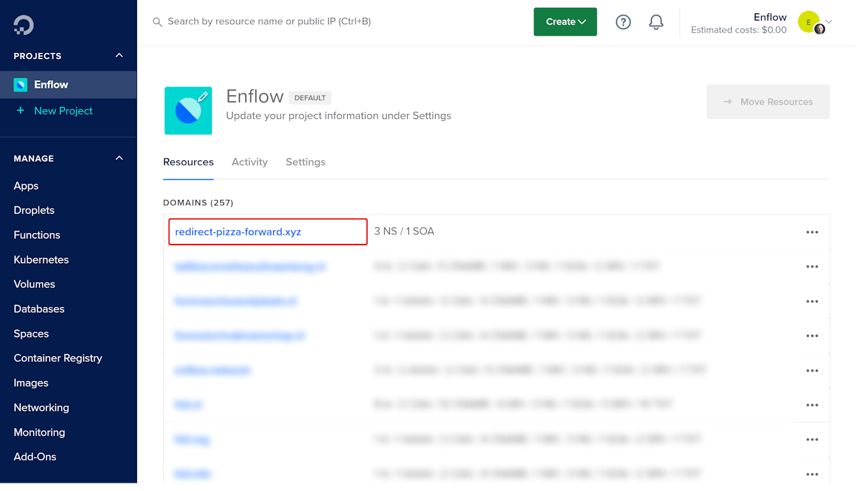
Task: Go to Droplets in the sidebar
Action: pos(34,210)
